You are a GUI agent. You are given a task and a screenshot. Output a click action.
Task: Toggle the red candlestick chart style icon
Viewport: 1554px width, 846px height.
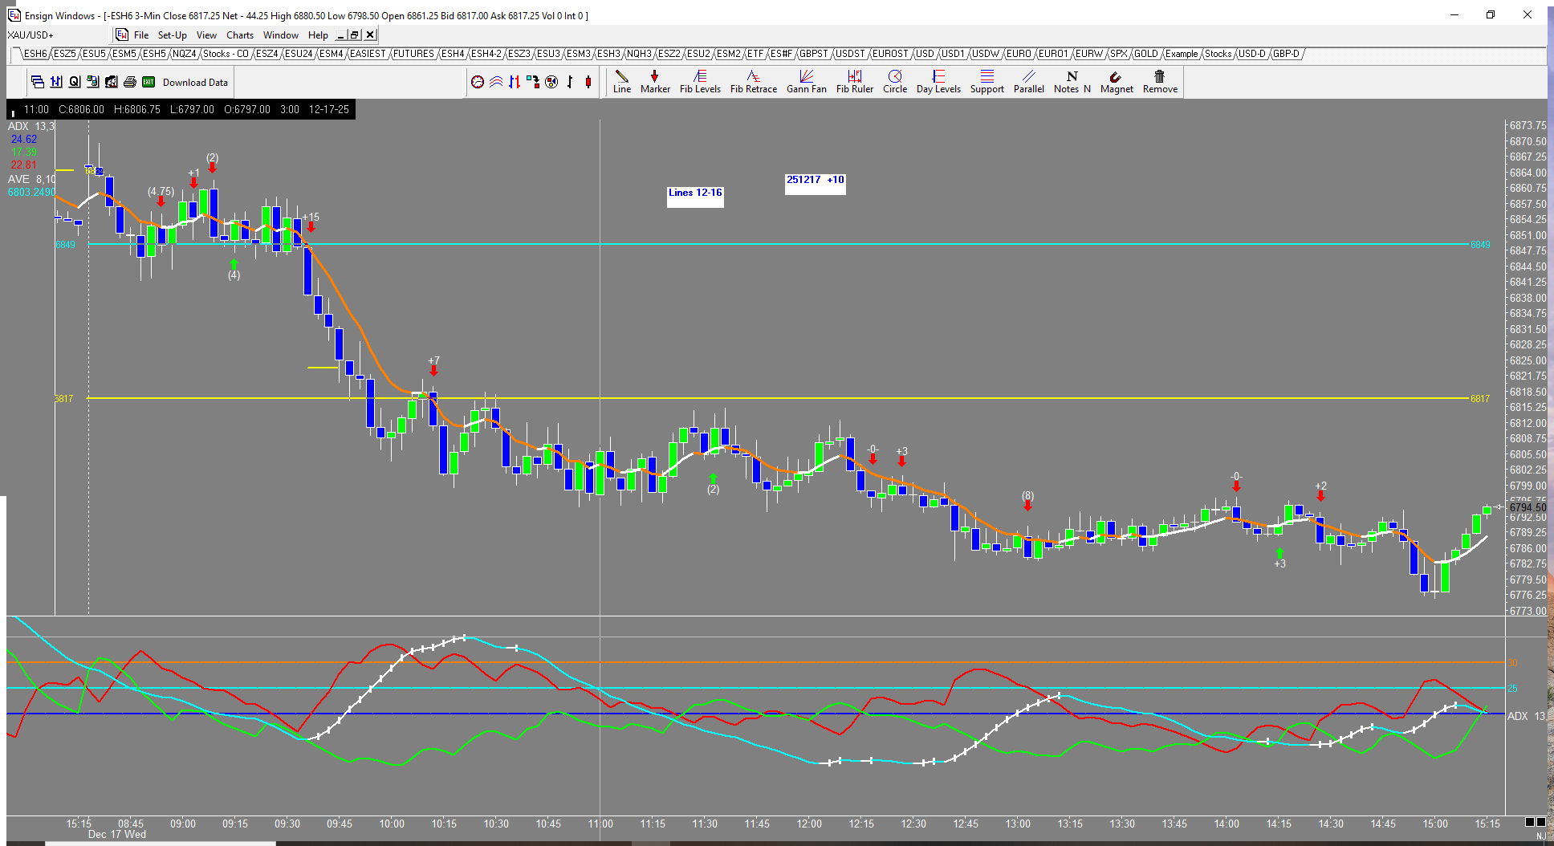pos(588,82)
